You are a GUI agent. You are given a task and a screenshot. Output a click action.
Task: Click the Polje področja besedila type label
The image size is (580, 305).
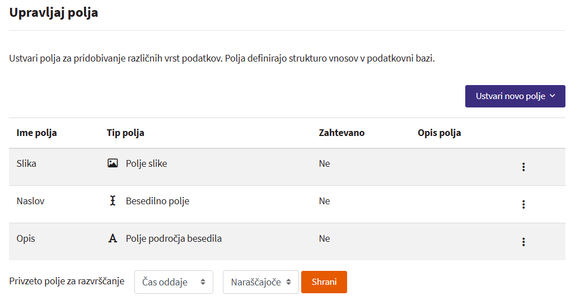coord(174,238)
